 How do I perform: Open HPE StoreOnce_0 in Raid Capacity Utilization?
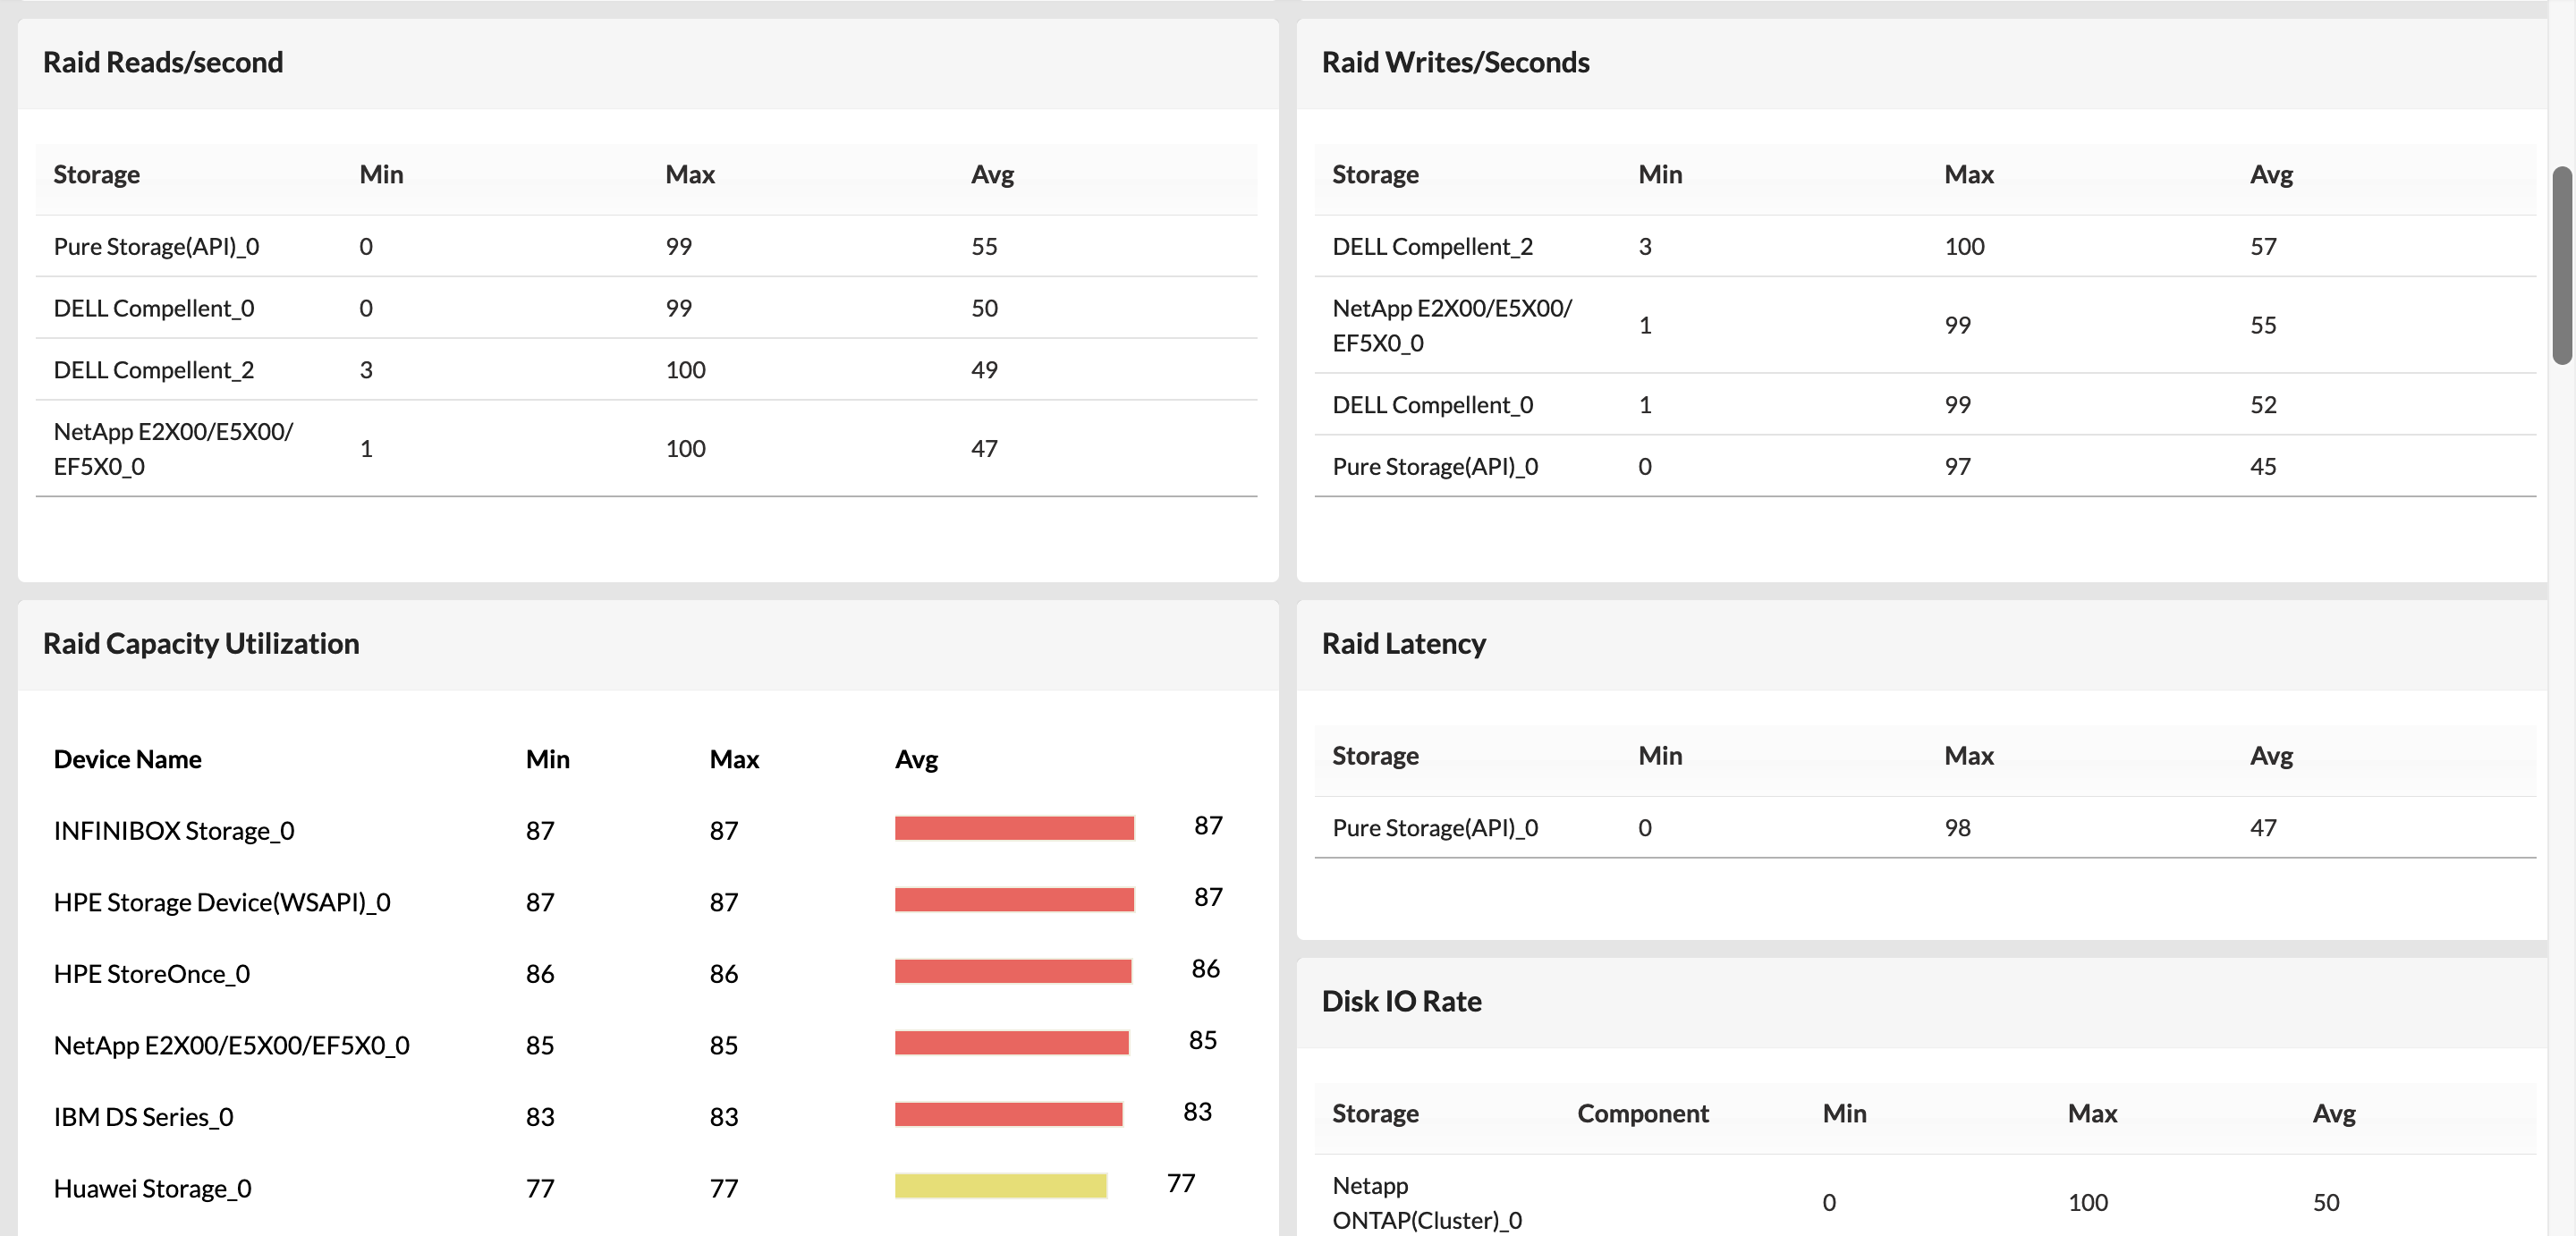151,973
